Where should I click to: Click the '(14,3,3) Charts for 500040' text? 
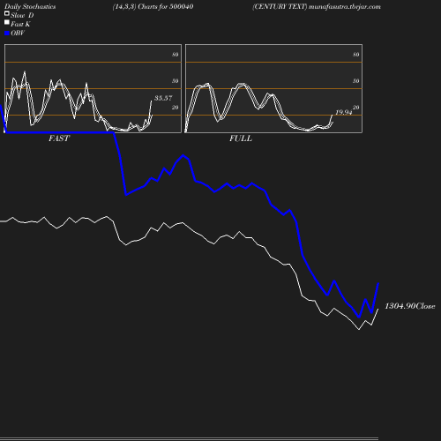tap(153, 7)
